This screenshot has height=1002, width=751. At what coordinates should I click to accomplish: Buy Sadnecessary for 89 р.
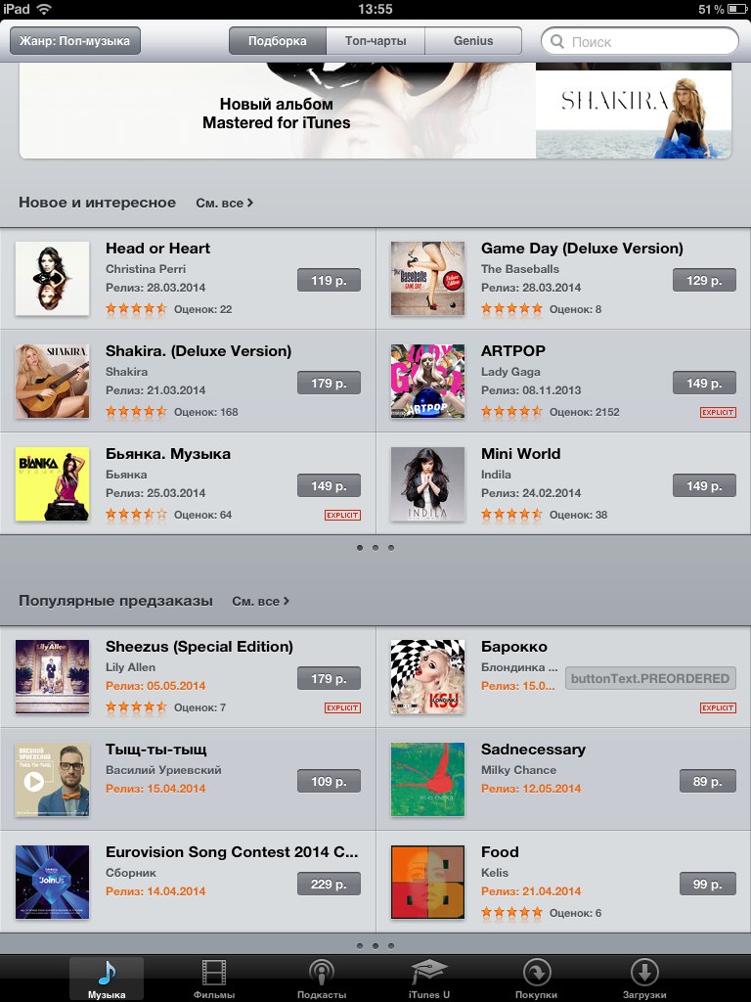[708, 781]
